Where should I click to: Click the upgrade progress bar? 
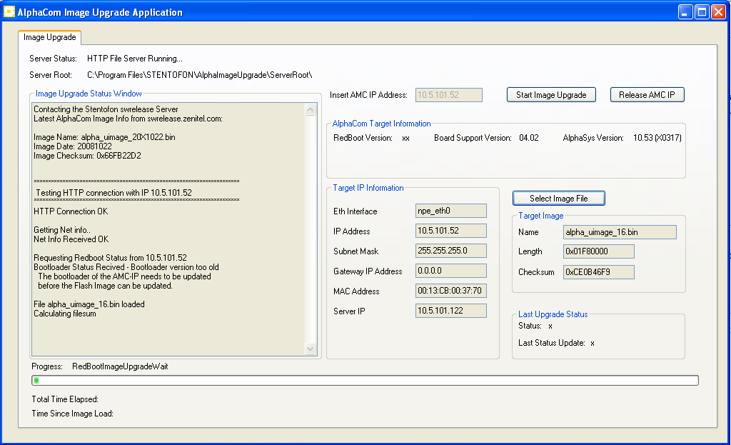click(365, 380)
